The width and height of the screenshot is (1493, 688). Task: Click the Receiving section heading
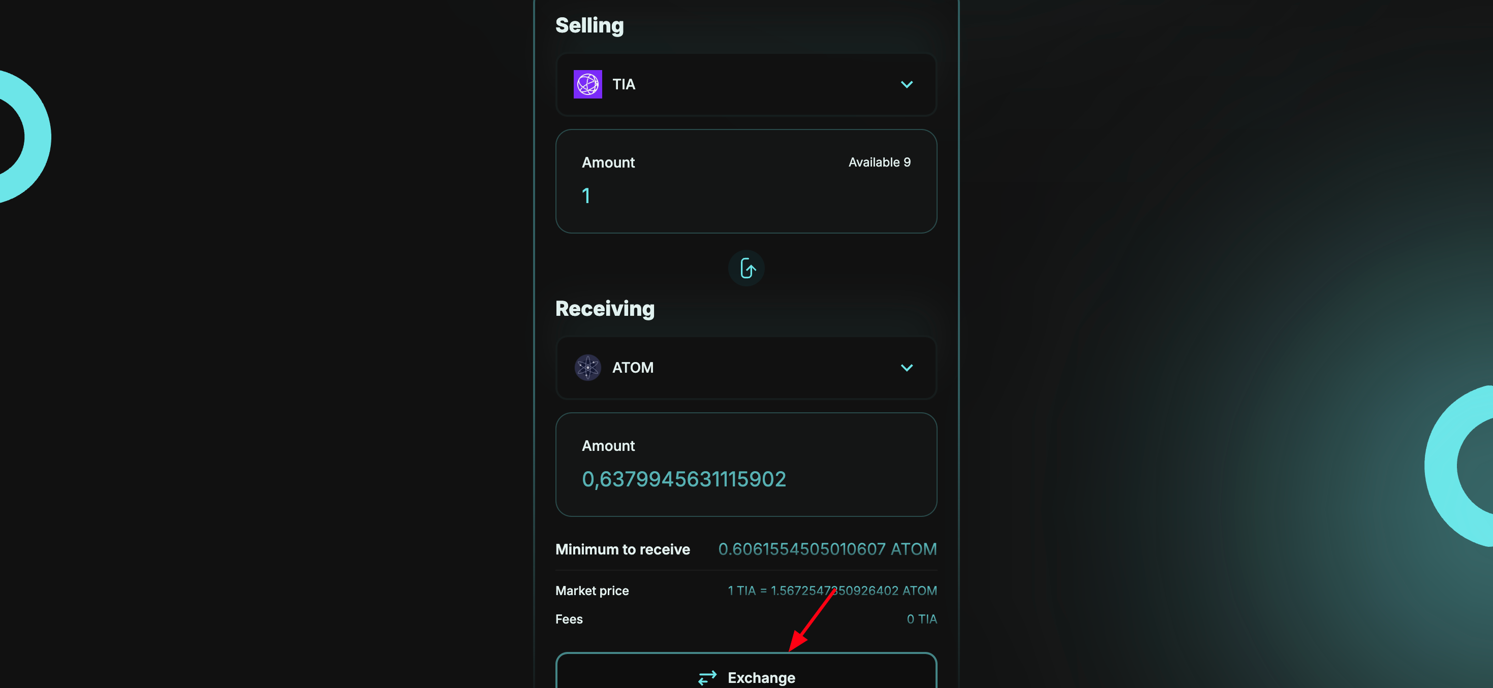pos(605,309)
